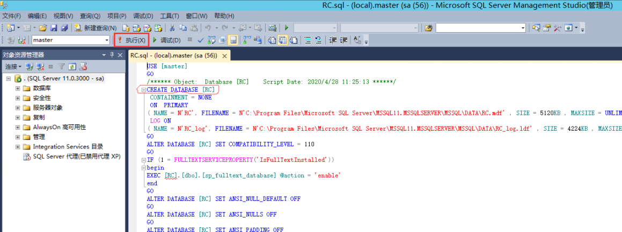Click the Object Explorer filter icon
This screenshot has height=232, width=622.
pyautogui.click(x=62, y=67)
